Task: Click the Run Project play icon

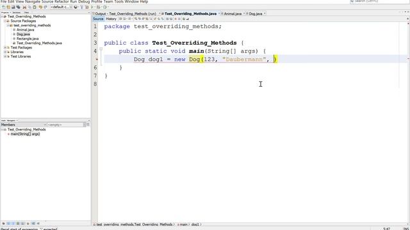Action: 92,7
